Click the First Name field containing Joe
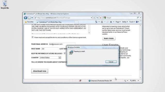165x92 pixels. 50,49
